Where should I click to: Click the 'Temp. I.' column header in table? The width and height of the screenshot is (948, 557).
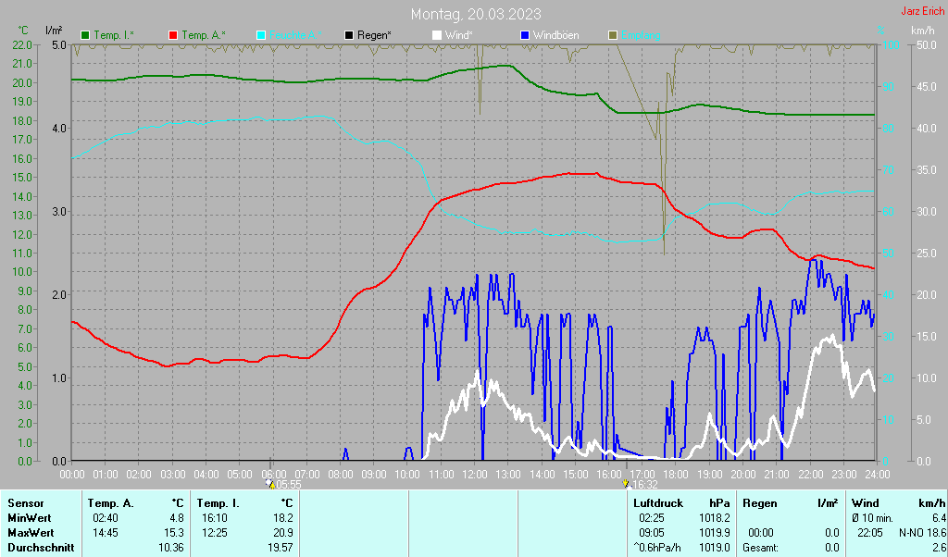point(218,503)
